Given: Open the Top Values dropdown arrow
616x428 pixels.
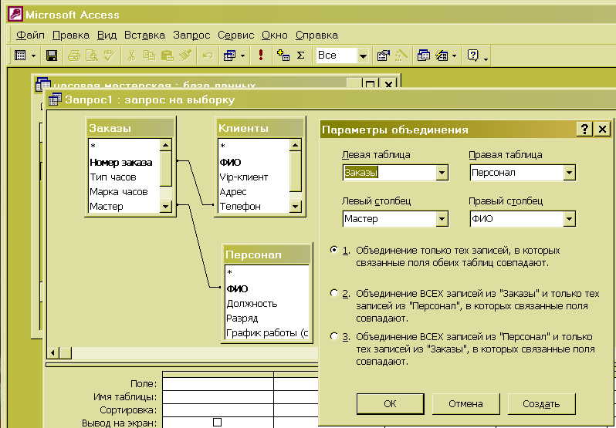Looking at the screenshot, I should click(x=363, y=56).
